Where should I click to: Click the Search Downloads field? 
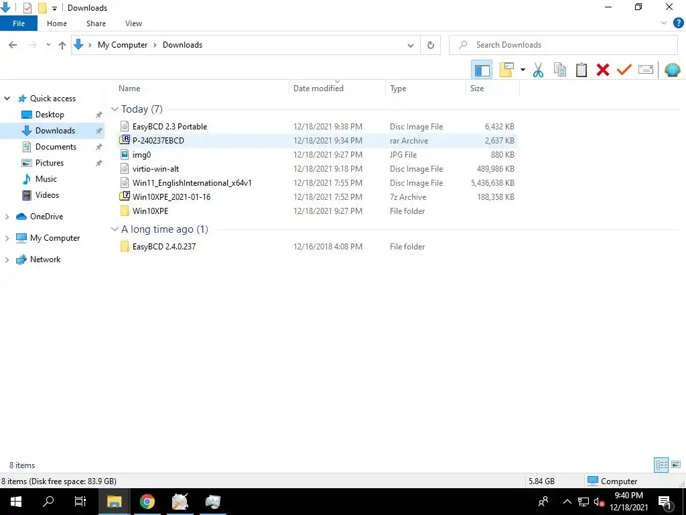(x=563, y=45)
